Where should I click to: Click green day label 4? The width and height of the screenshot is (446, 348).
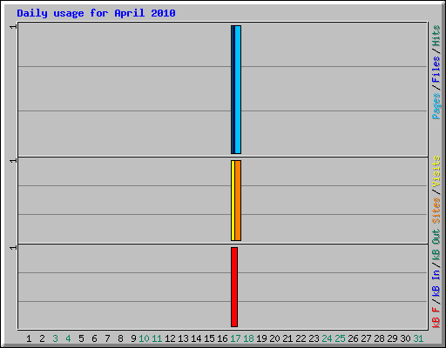tap(68, 338)
